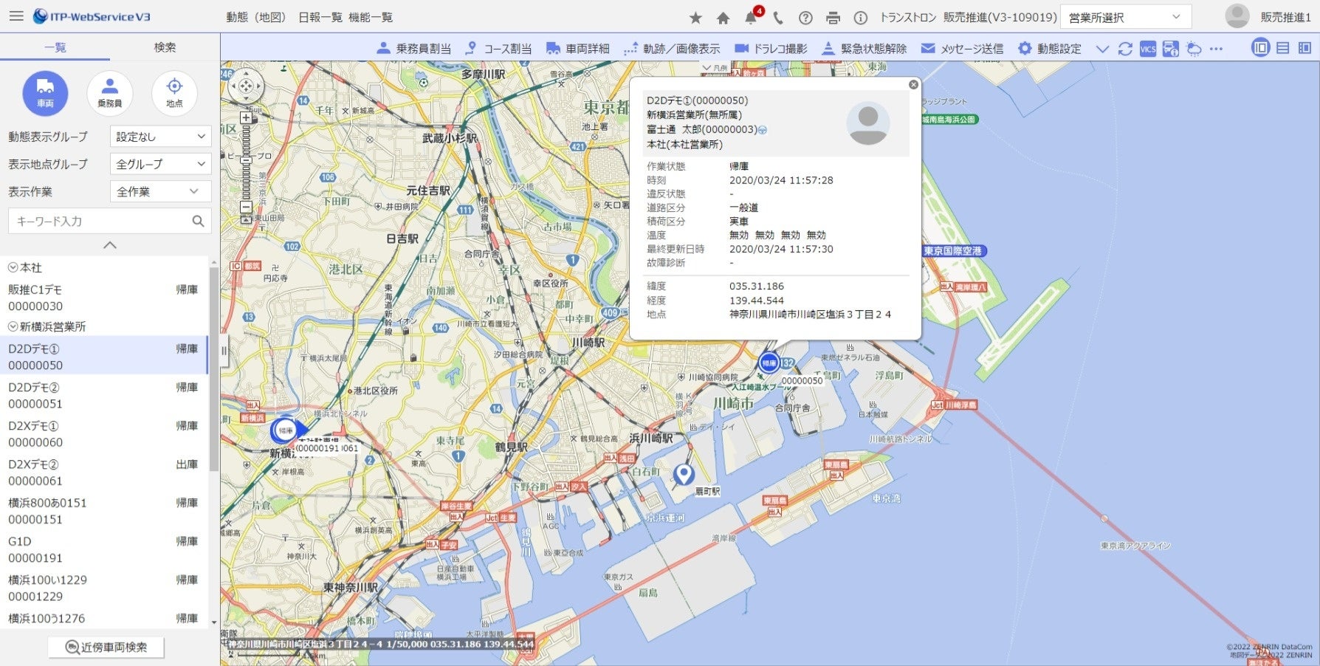Open 車両詳細 vehicle details
Image resolution: width=1320 pixels, height=666 pixels.
coord(579,48)
